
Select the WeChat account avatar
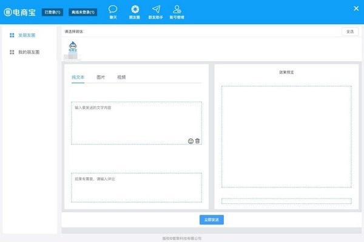(73, 47)
